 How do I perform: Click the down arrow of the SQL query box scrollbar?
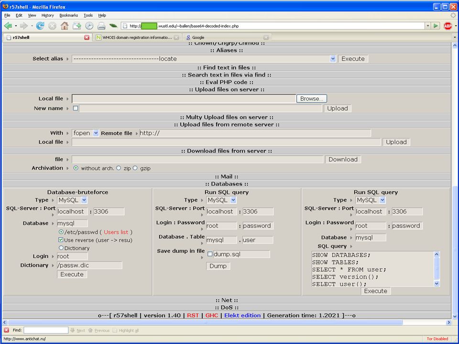(x=437, y=283)
